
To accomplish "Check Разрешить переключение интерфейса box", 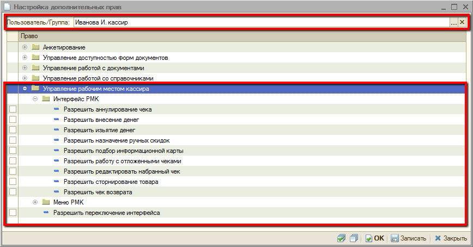I will point(13,213).
